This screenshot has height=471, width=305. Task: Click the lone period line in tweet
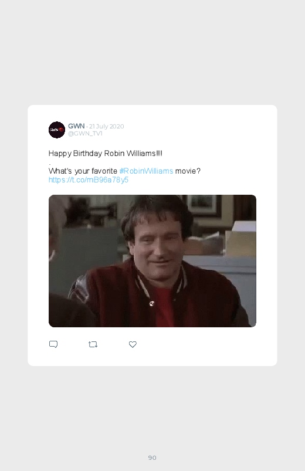click(x=50, y=164)
